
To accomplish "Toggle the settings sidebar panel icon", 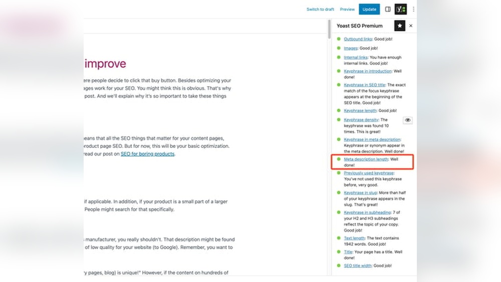I will click(x=388, y=9).
